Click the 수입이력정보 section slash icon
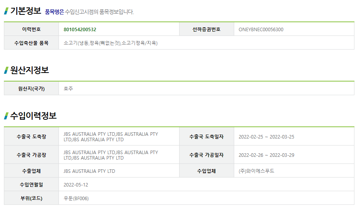Image resolution: width=356 pixels, height=206 pixels. click(x=6, y=116)
